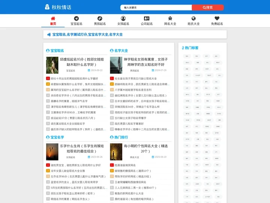This screenshot has height=203, width=270.
Task: Open link 皮远起名97分
Action: tap(73, 118)
